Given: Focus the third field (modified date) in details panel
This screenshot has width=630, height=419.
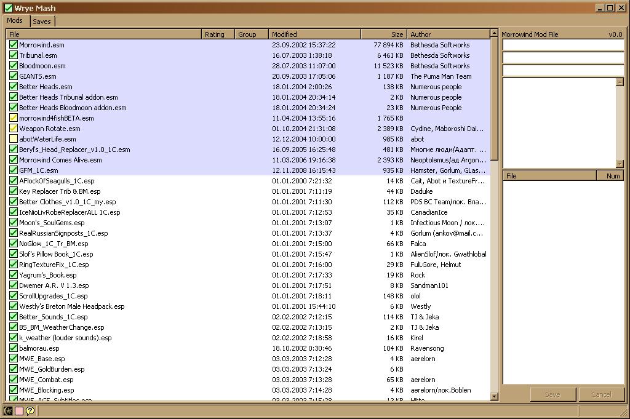Looking at the screenshot, I should (564, 70).
